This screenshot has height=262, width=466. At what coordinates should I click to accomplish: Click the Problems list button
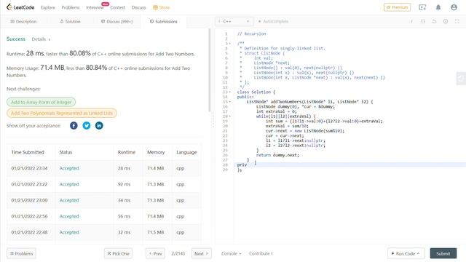coord(21,253)
